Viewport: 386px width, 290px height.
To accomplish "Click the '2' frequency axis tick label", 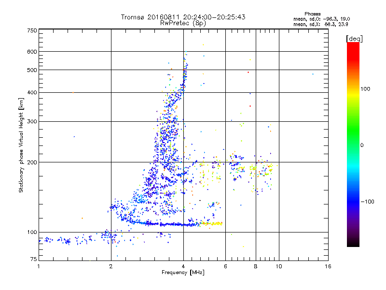I will [x=111, y=266].
